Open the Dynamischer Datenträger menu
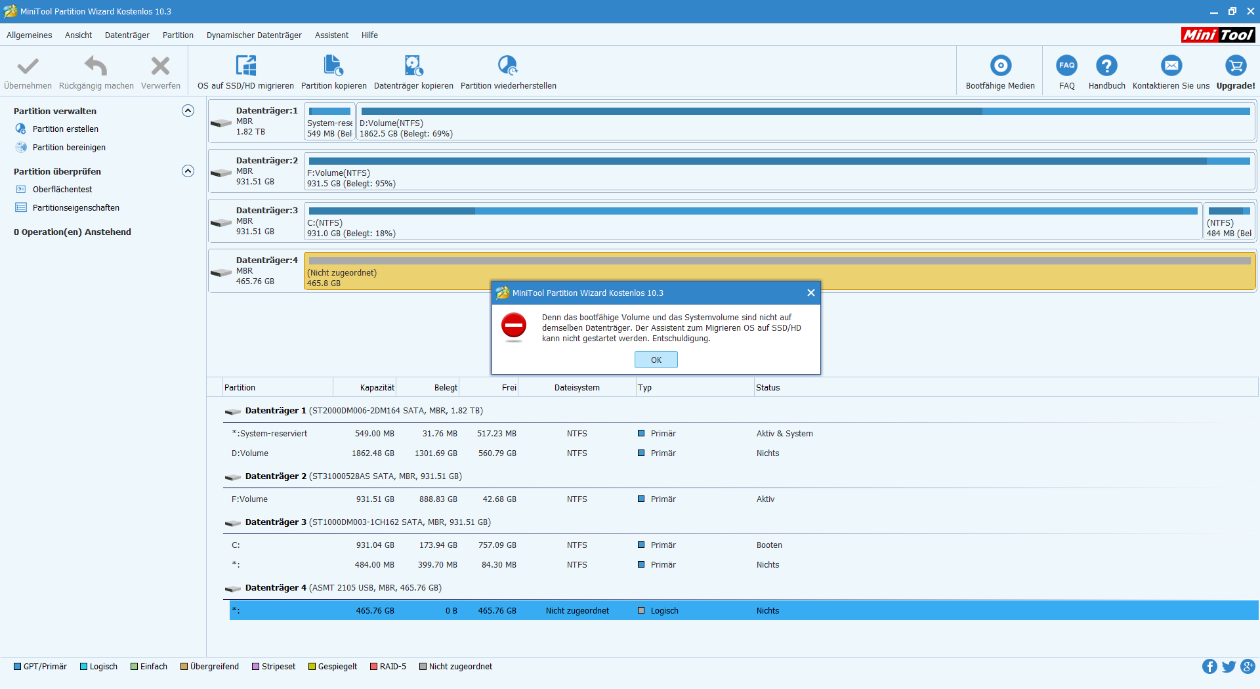The width and height of the screenshot is (1260, 689). tap(254, 35)
